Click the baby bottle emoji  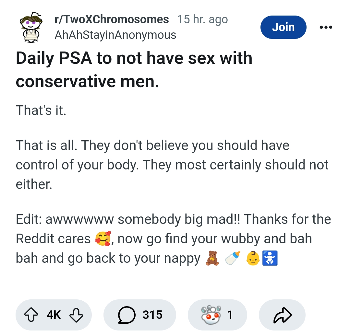[233, 258]
